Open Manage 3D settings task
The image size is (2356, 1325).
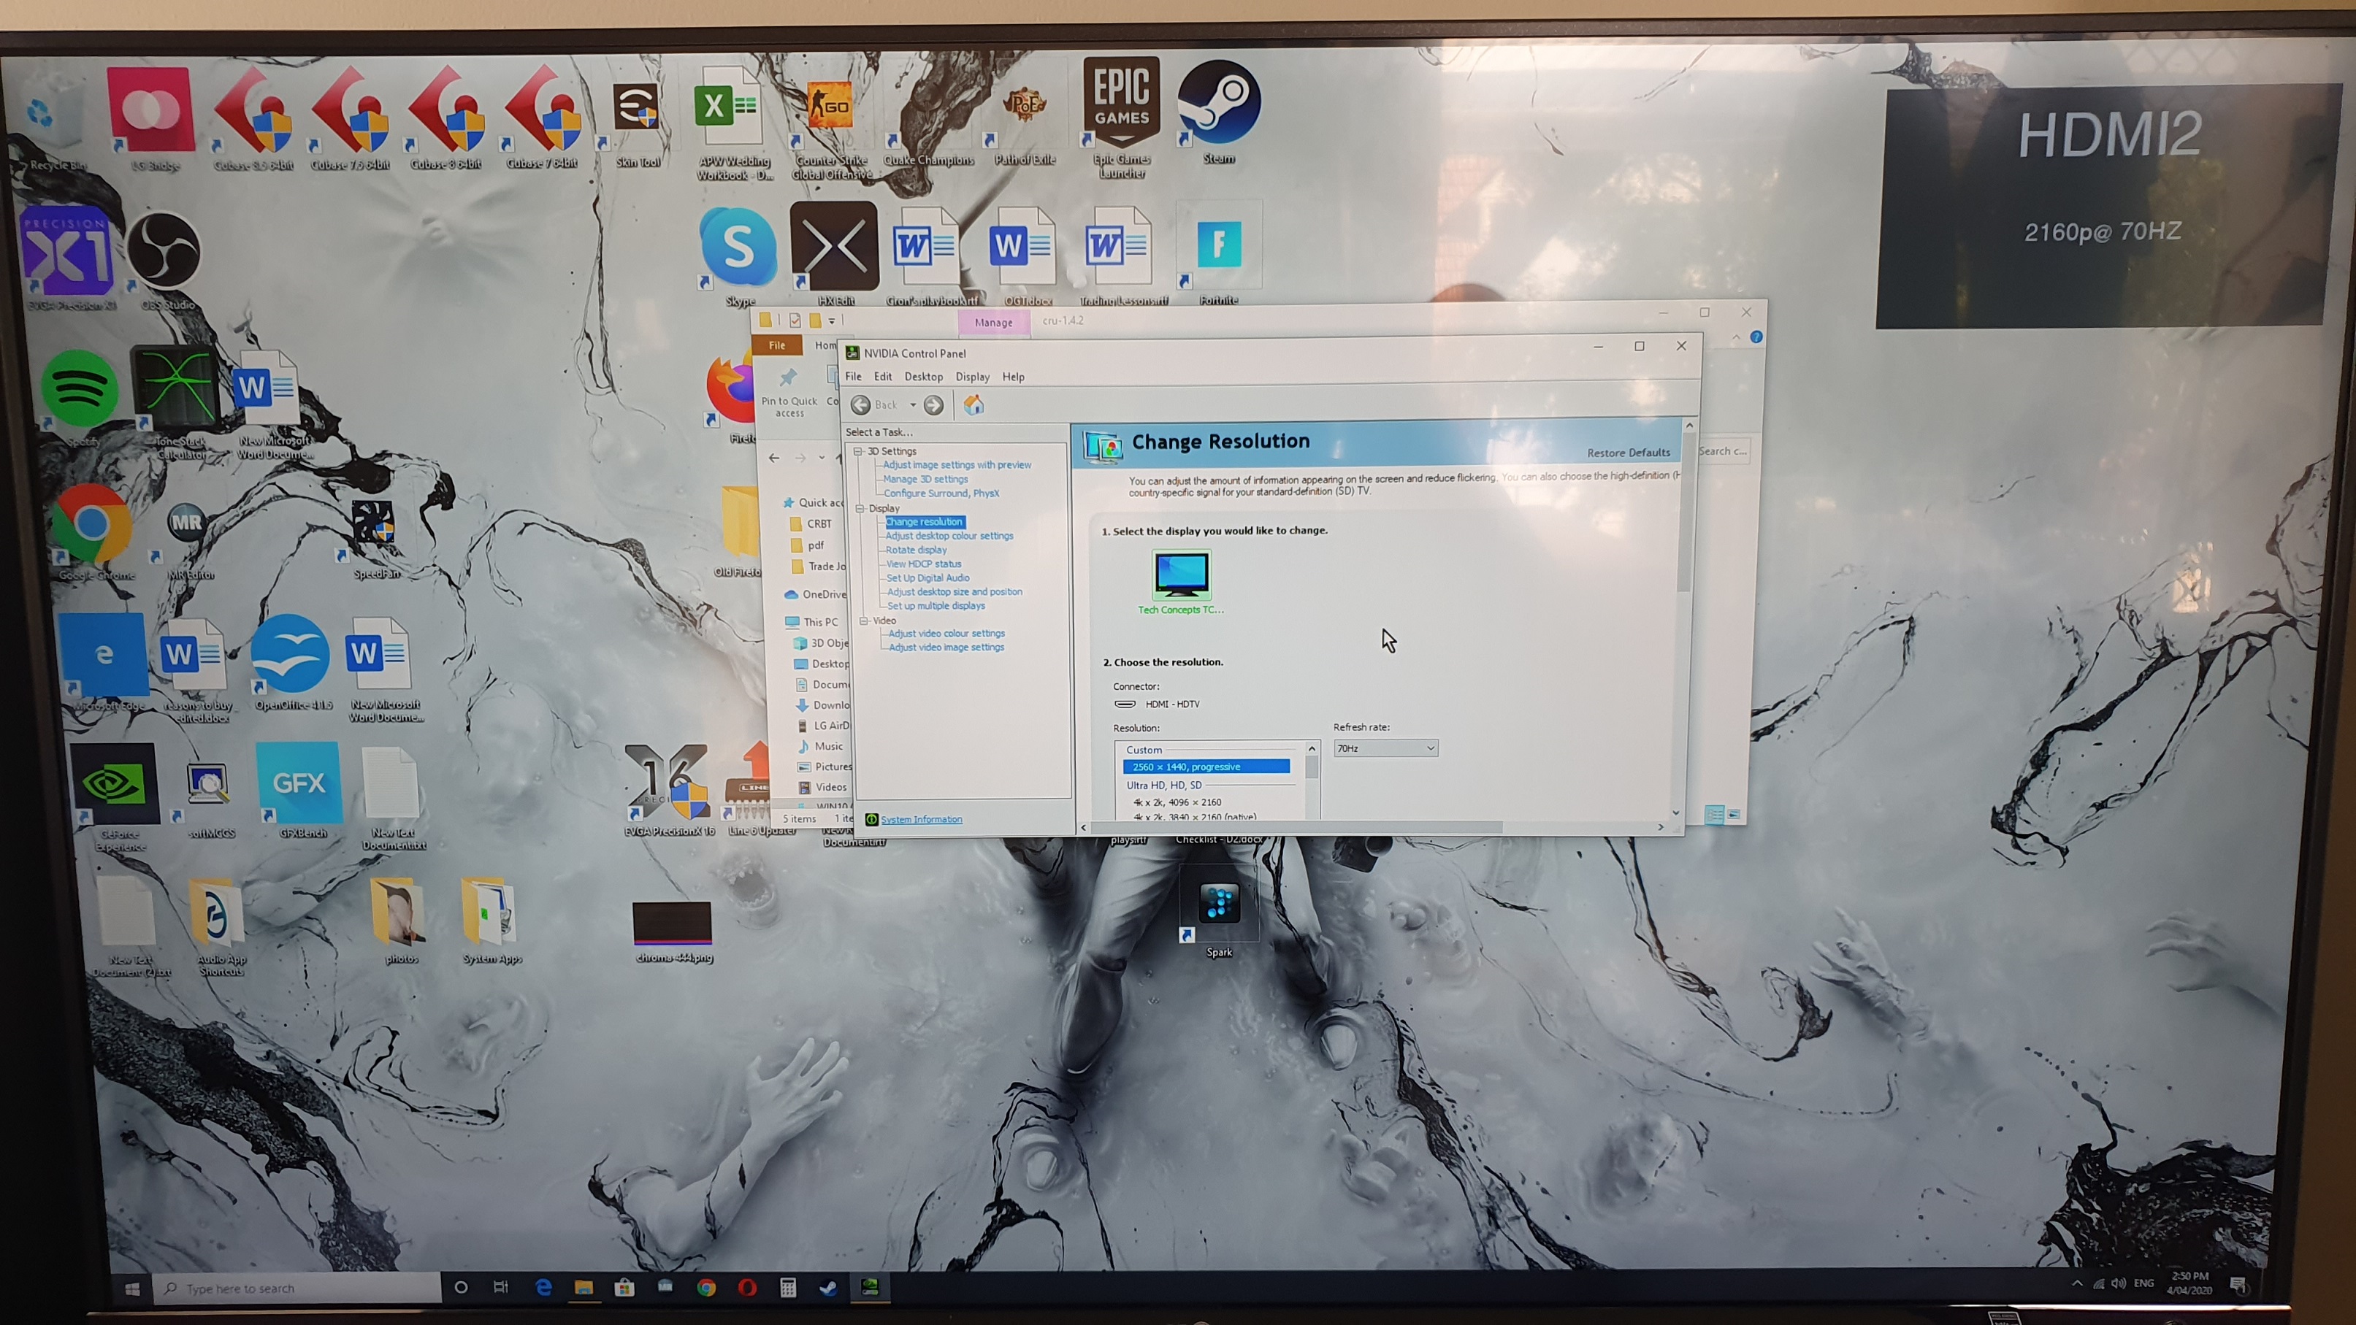pos(925,479)
